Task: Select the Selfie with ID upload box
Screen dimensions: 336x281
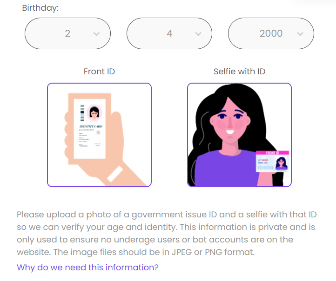Action: click(x=239, y=135)
